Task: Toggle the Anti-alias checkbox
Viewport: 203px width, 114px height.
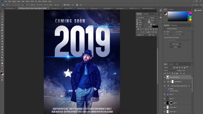Action: pyautogui.click(x=64, y=5)
